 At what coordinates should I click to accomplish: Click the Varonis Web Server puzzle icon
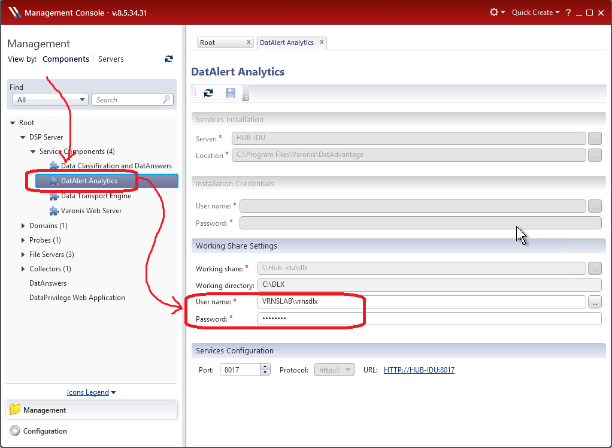(x=54, y=211)
